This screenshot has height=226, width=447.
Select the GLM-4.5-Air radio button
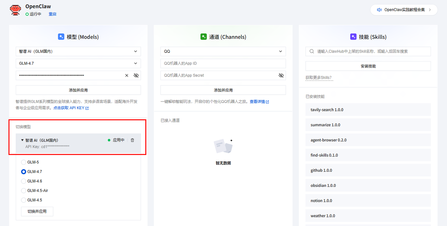click(24, 190)
